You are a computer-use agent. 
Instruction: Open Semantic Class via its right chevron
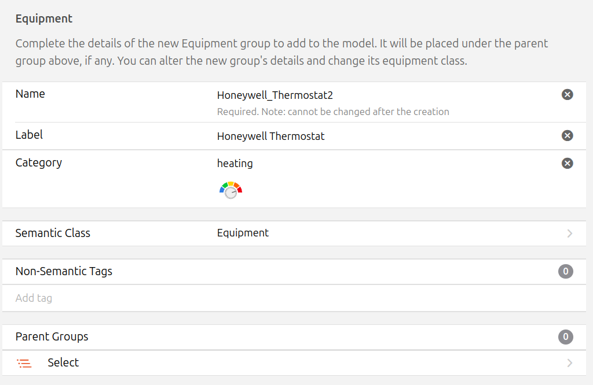pos(570,234)
